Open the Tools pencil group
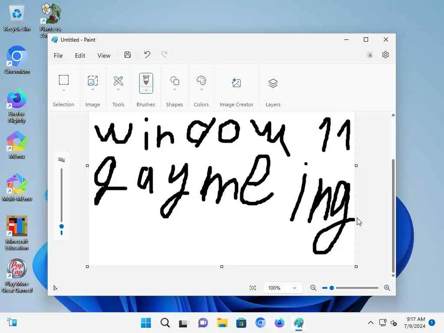 (118, 81)
